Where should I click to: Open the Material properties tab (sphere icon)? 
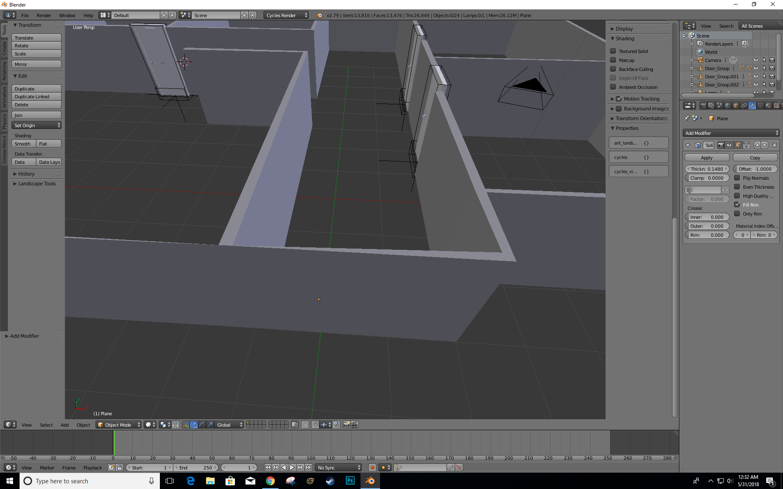click(x=768, y=106)
